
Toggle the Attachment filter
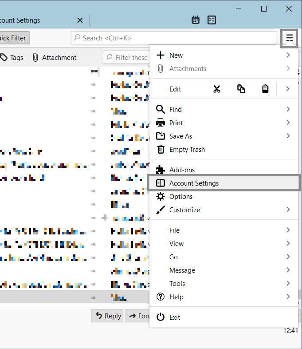click(55, 58)
